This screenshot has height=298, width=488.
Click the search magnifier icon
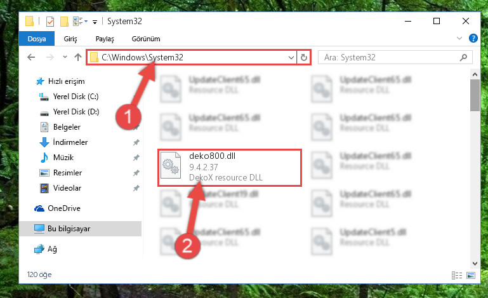(463, 57)
